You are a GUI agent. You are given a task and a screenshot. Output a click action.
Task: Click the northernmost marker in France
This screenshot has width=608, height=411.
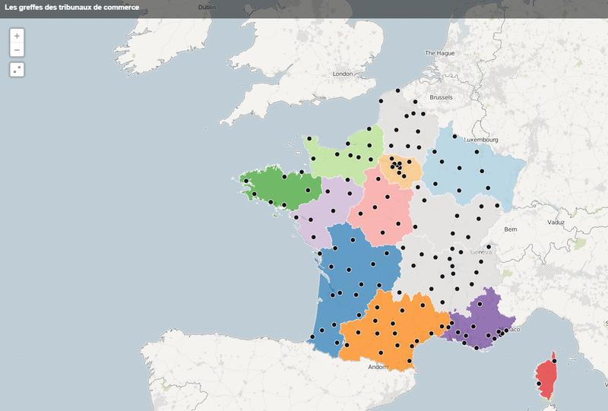pos(397,91)
